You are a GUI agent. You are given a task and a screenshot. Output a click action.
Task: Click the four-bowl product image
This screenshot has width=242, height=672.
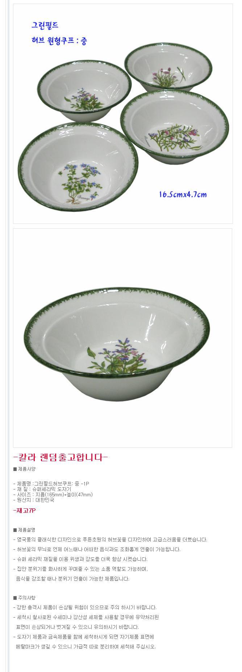click(x=123, y=114)
